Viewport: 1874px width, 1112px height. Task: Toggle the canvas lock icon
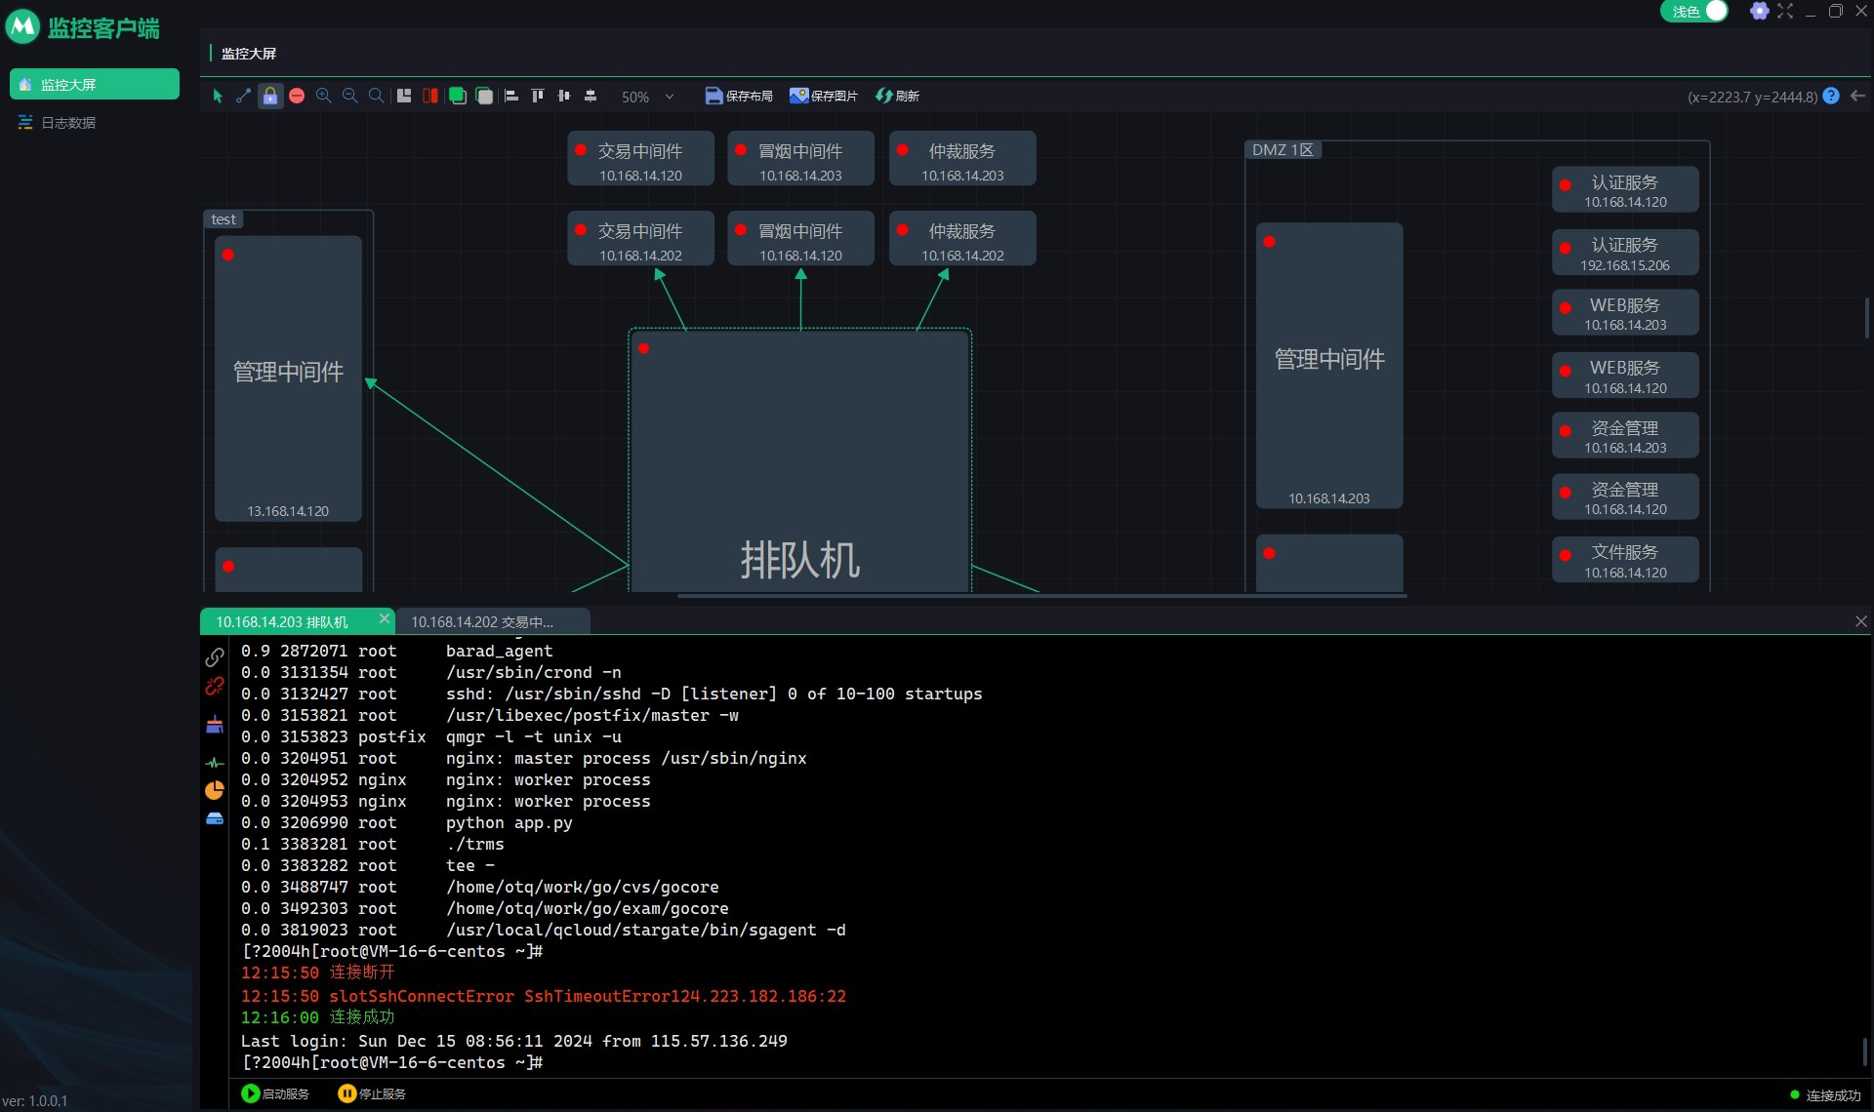click(x=270, y=96)
